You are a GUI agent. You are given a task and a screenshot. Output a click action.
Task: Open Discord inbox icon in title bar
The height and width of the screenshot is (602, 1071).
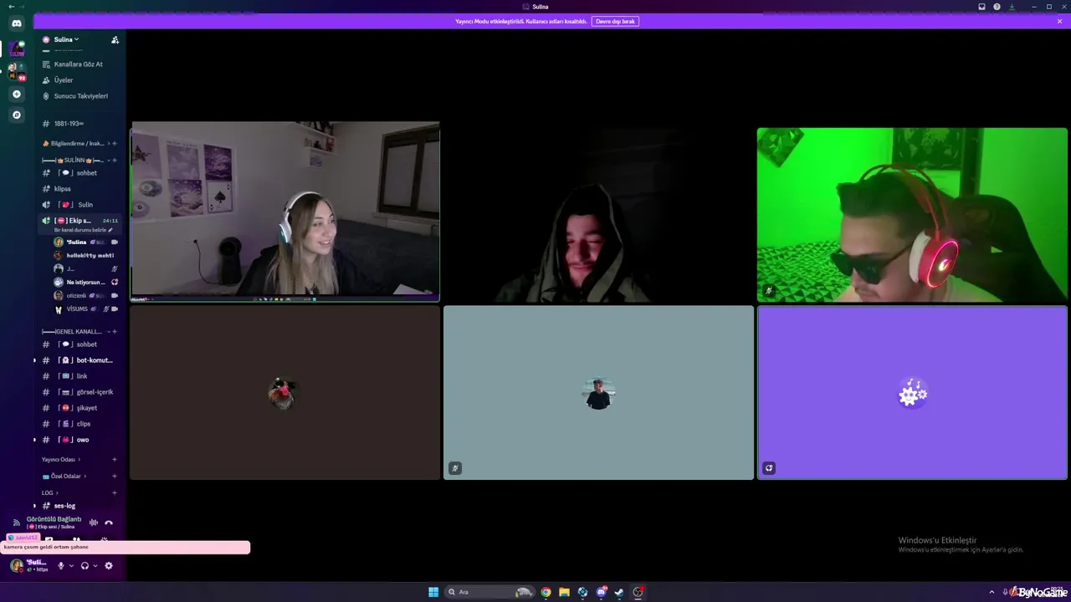coord(982,7)
